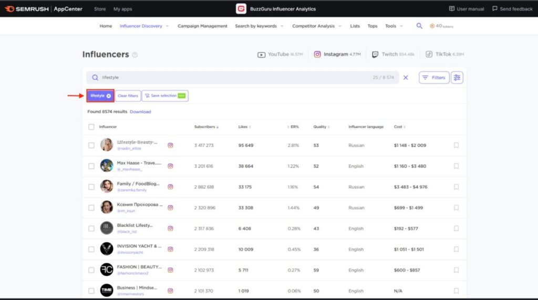
Task: Open Instagram icon for Family / FoodBlog
Action: coord(170,187)
